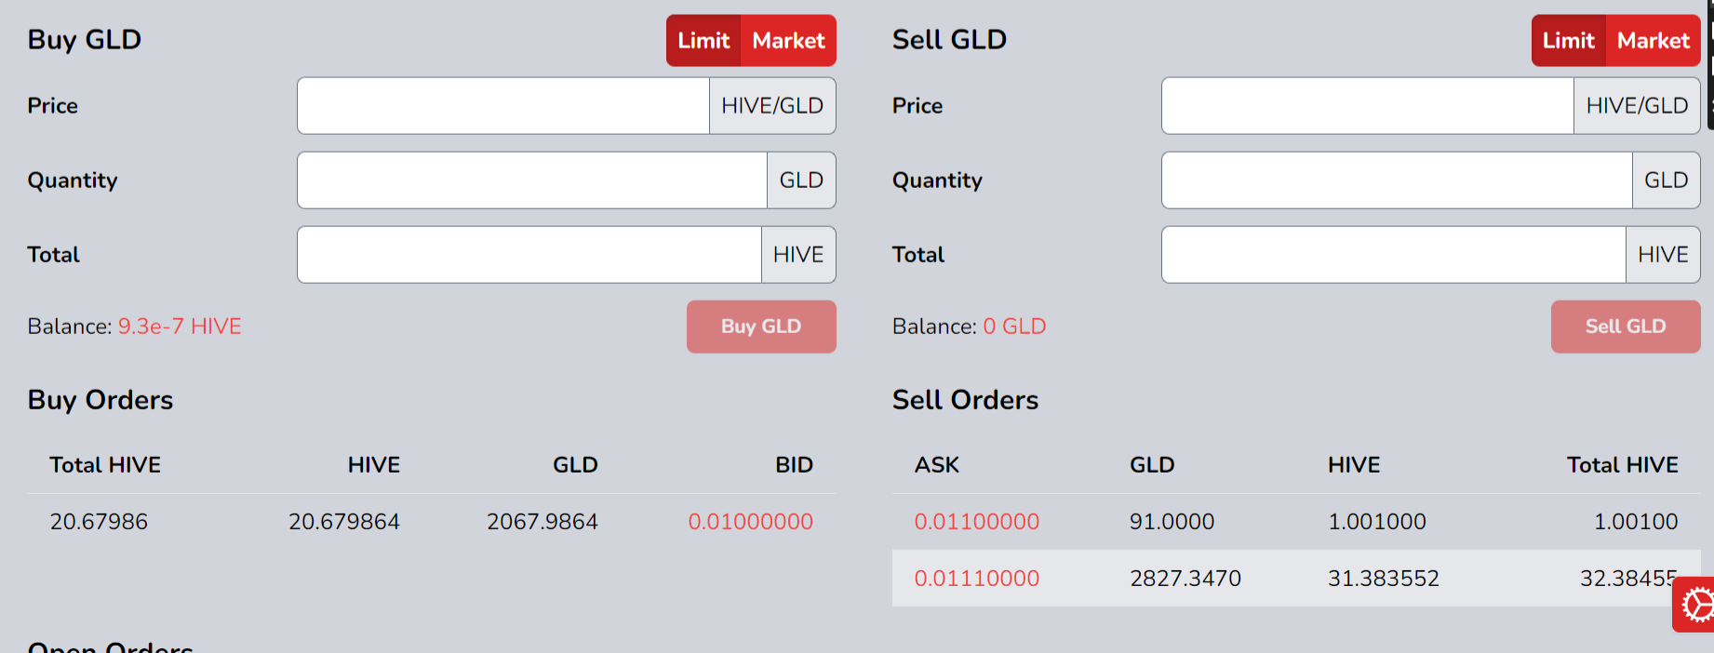Image resolution: width=1714 pixels, height=653 pixels.
Task: Focus the Sell GLD Quantity field
Action: [1397, 180]
